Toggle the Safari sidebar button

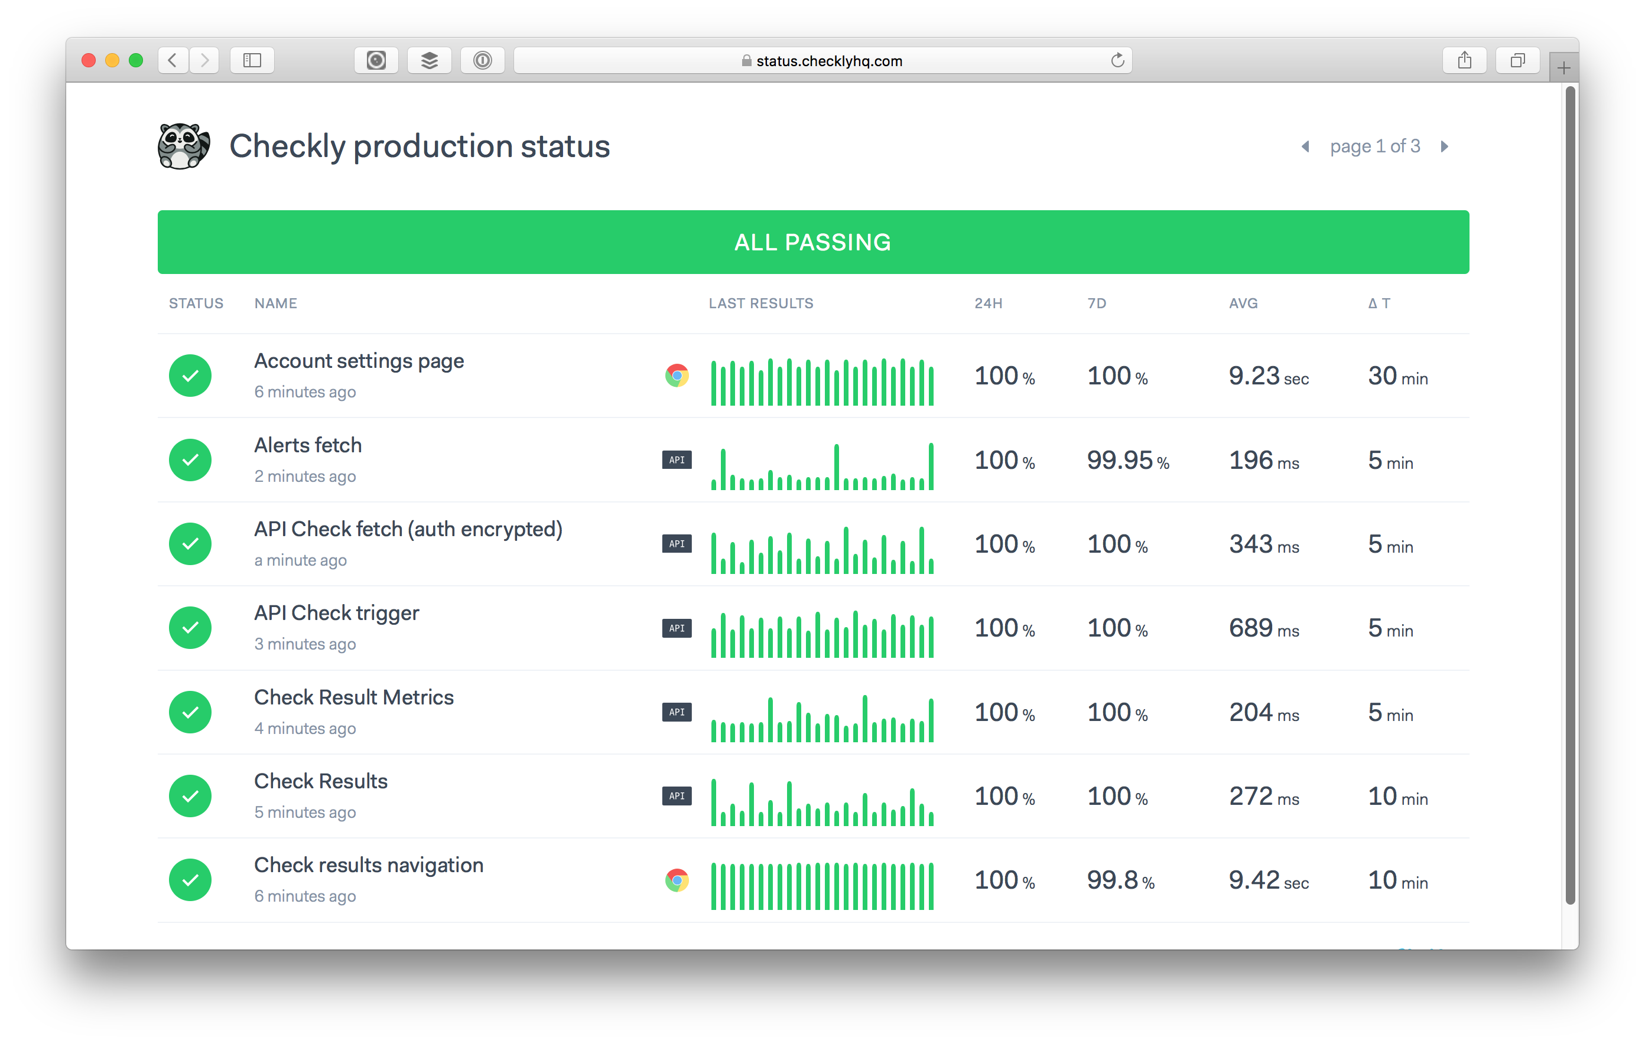coord(252,61)
